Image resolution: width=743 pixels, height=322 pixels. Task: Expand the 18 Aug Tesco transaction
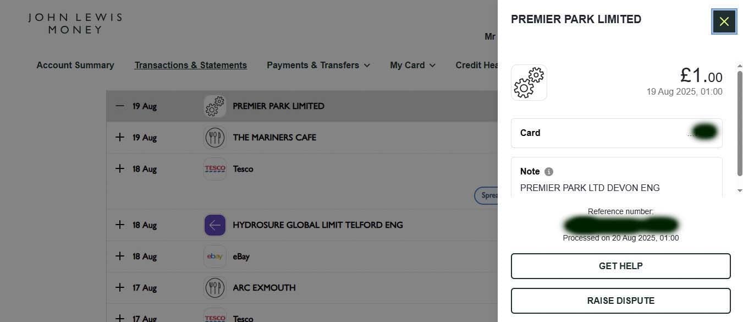pyautogui.click(x=120, y=168)
